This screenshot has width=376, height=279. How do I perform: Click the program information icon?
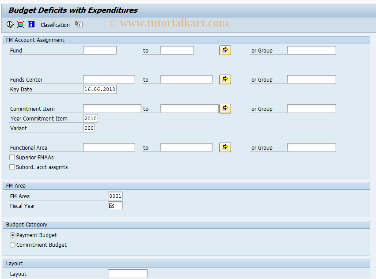[31, 24]
